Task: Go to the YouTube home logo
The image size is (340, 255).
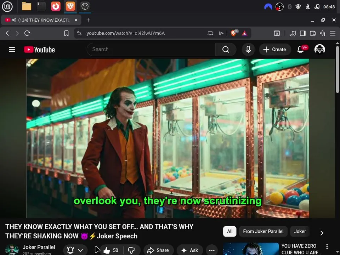Action: tap(39, 50)
